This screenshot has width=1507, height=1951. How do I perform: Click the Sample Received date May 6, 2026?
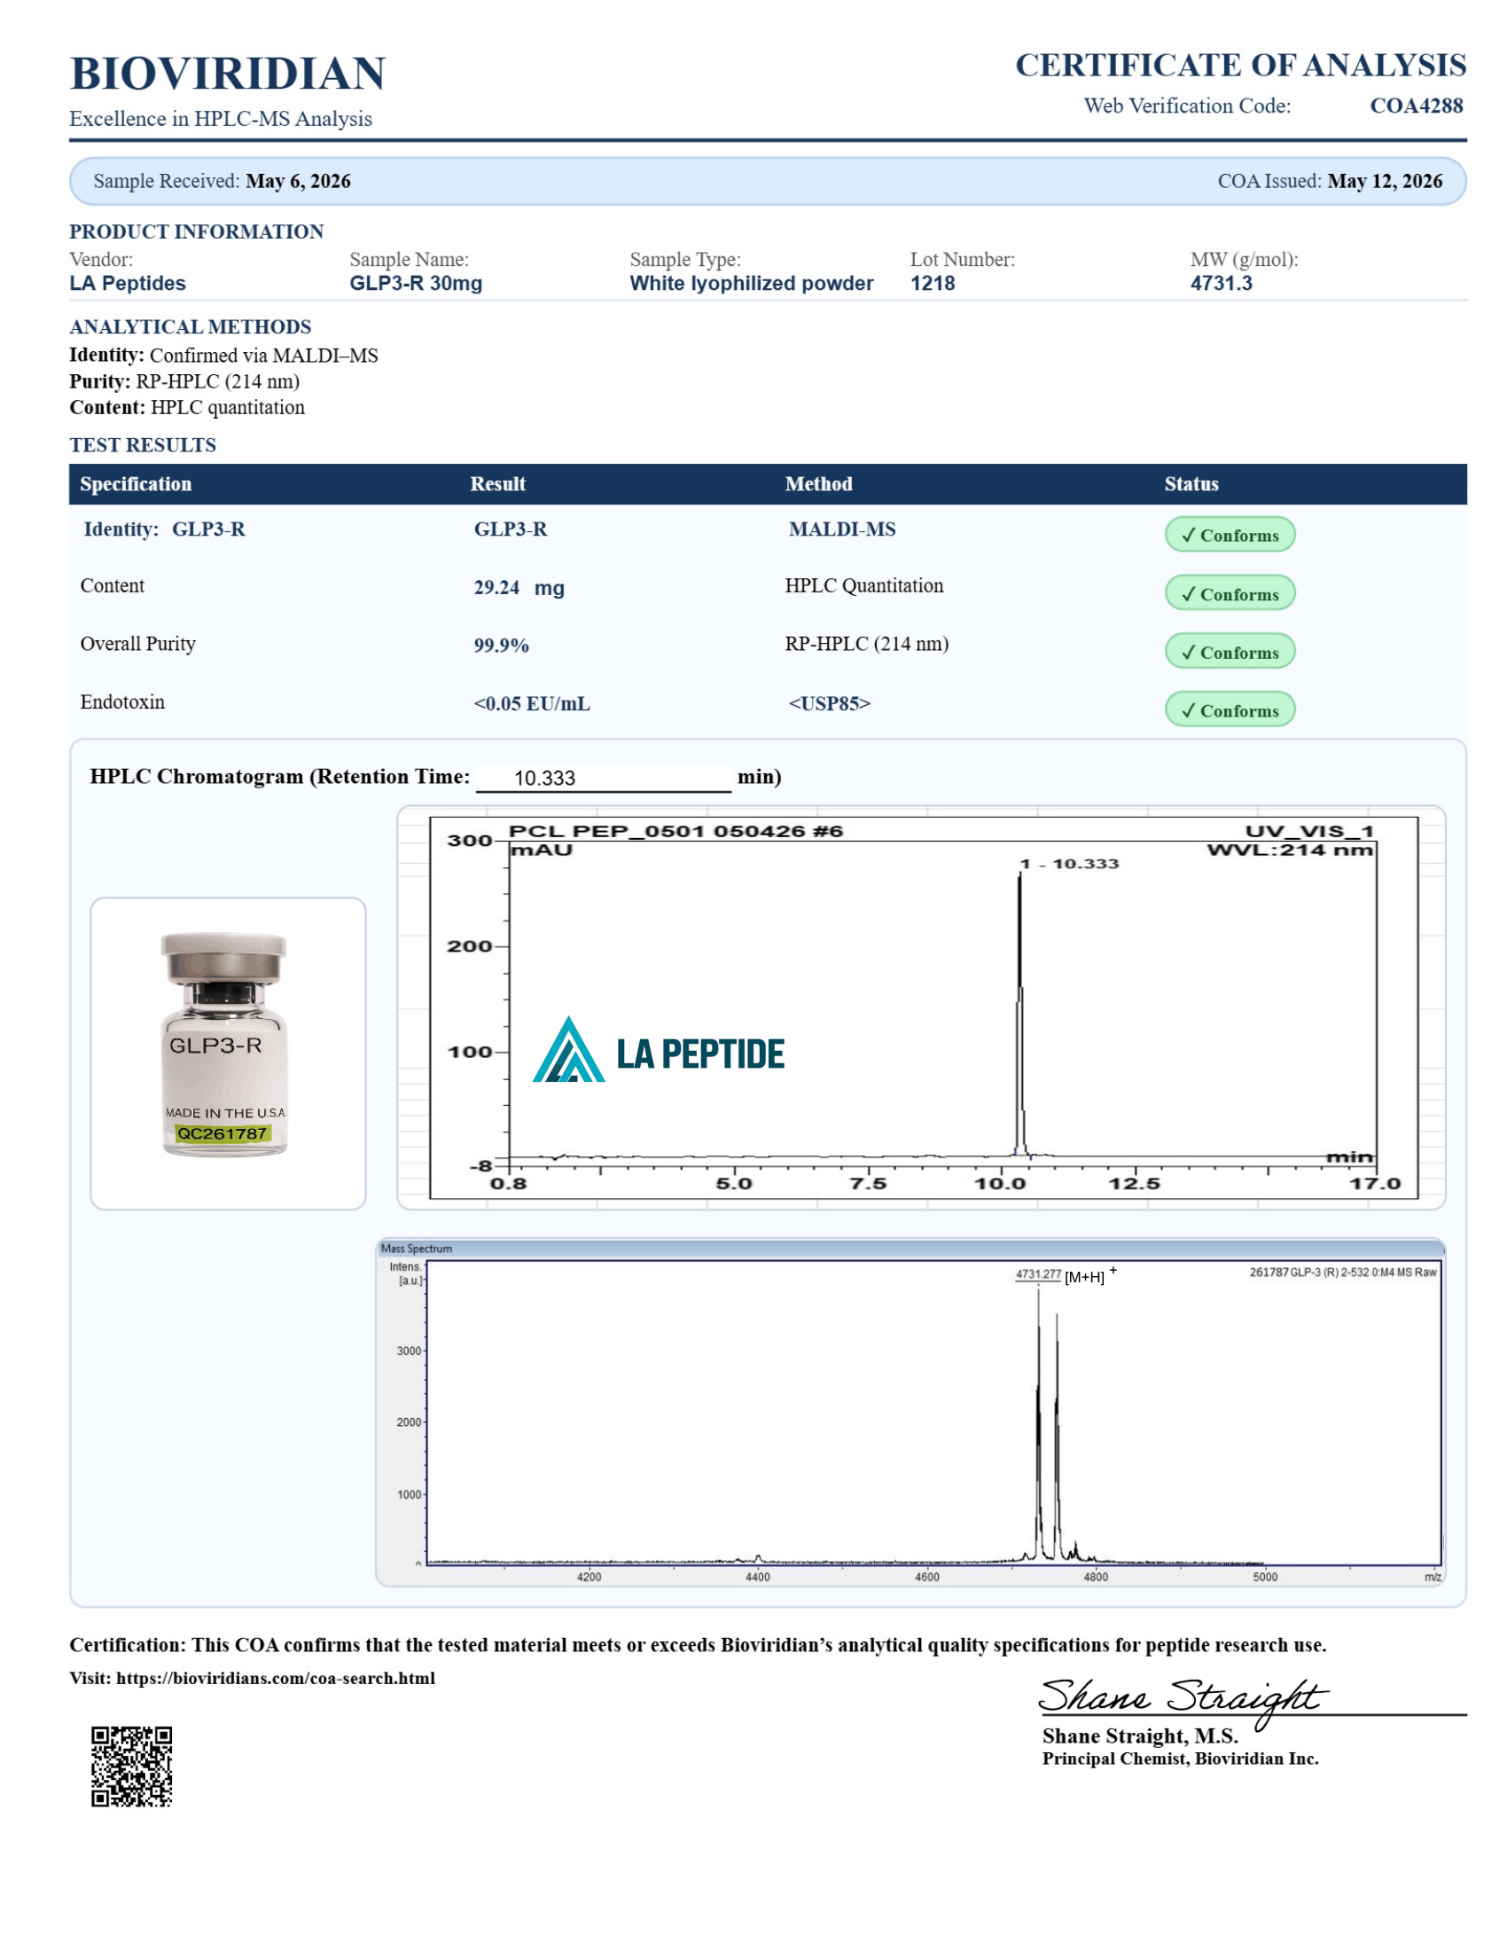[298, 180]
